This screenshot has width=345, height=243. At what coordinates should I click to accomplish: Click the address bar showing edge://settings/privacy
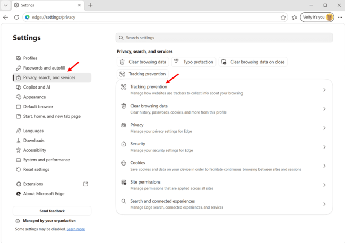[x=155, y=17]
